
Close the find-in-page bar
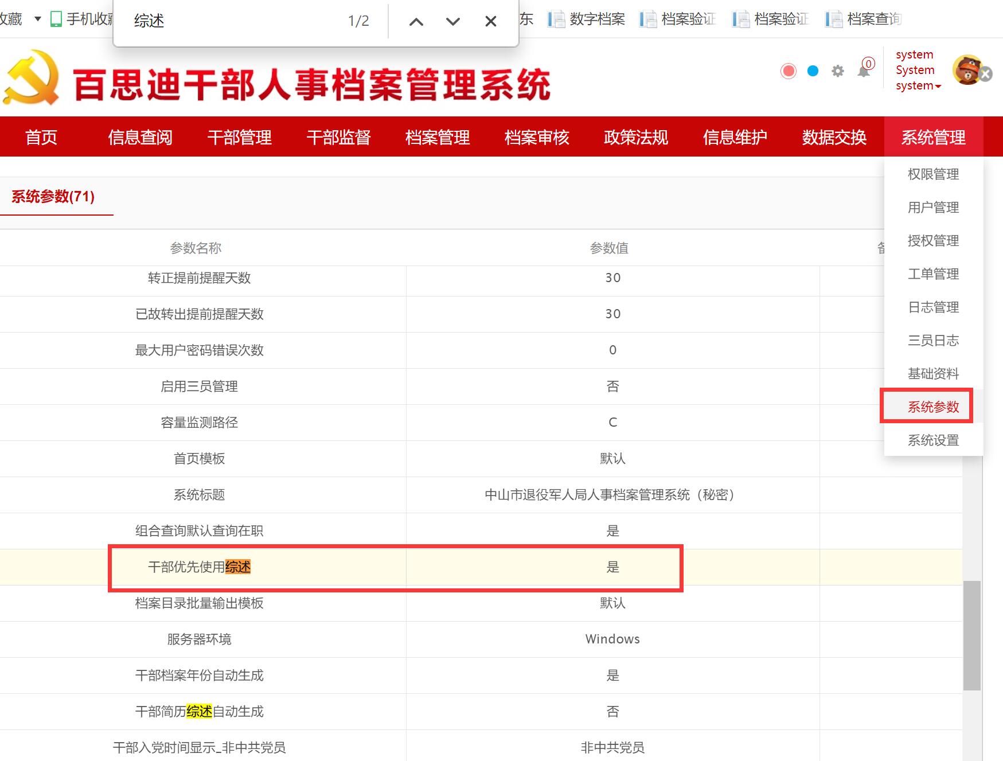490,22
